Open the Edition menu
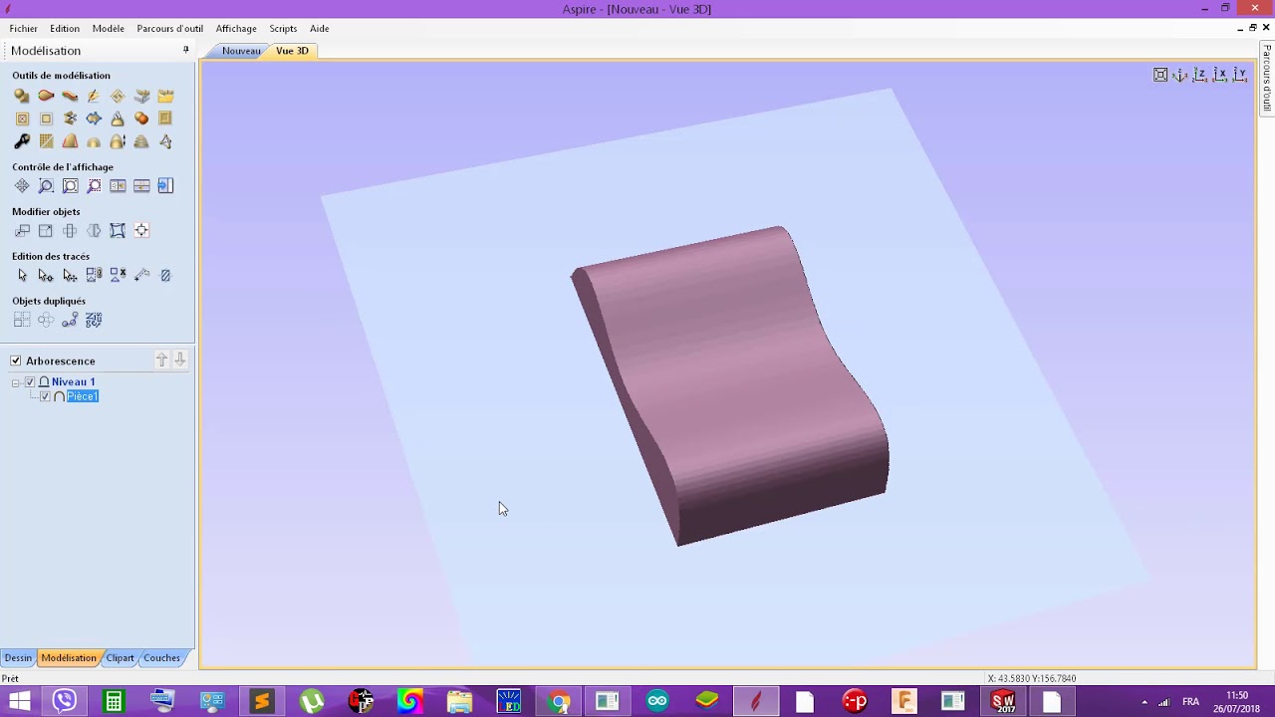This screenshot has height=717, width=1275. (65, 28)
